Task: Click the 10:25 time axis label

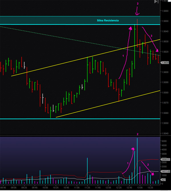Action: point(56,188)
